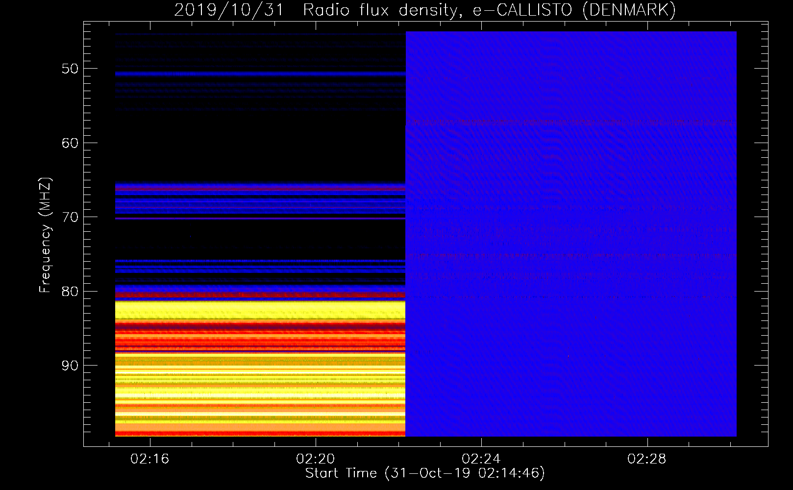This screenshot has width=793, height=490.
Task: Click the solid blue spectrogram region
Action: pos(571,234)
